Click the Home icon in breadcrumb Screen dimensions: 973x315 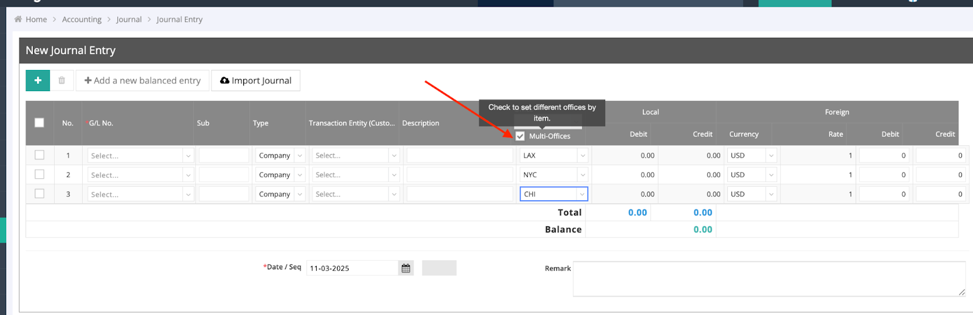[18, 19]
